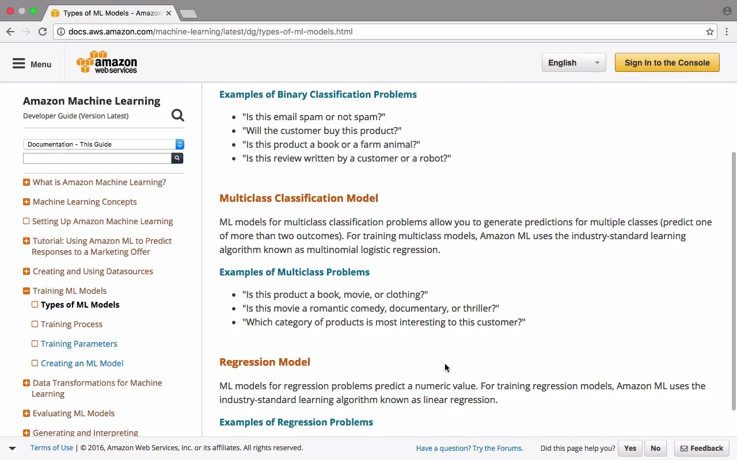Click the Regression Model heading
The width and height of the screenshot is (737, 460).
(x=265, y=362)
